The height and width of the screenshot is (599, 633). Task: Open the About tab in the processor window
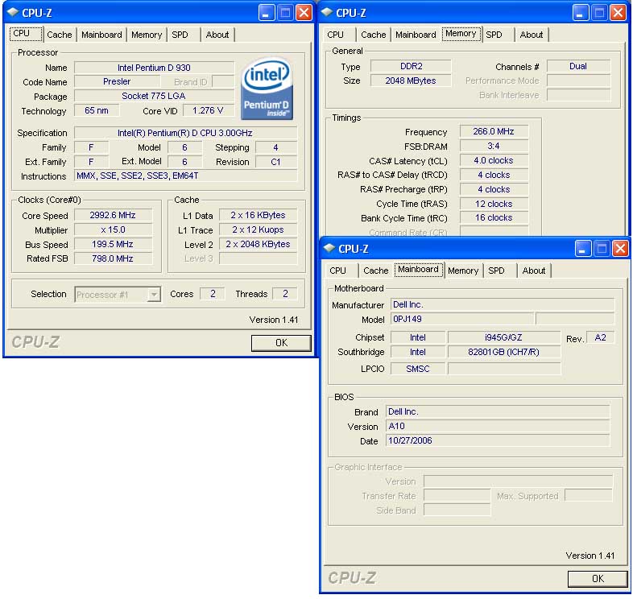pos(217,35)
